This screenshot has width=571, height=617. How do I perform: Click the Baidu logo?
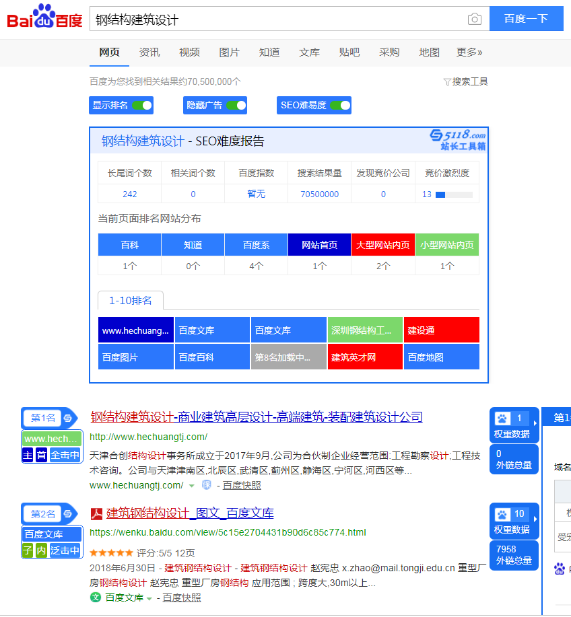pos(44,17)
